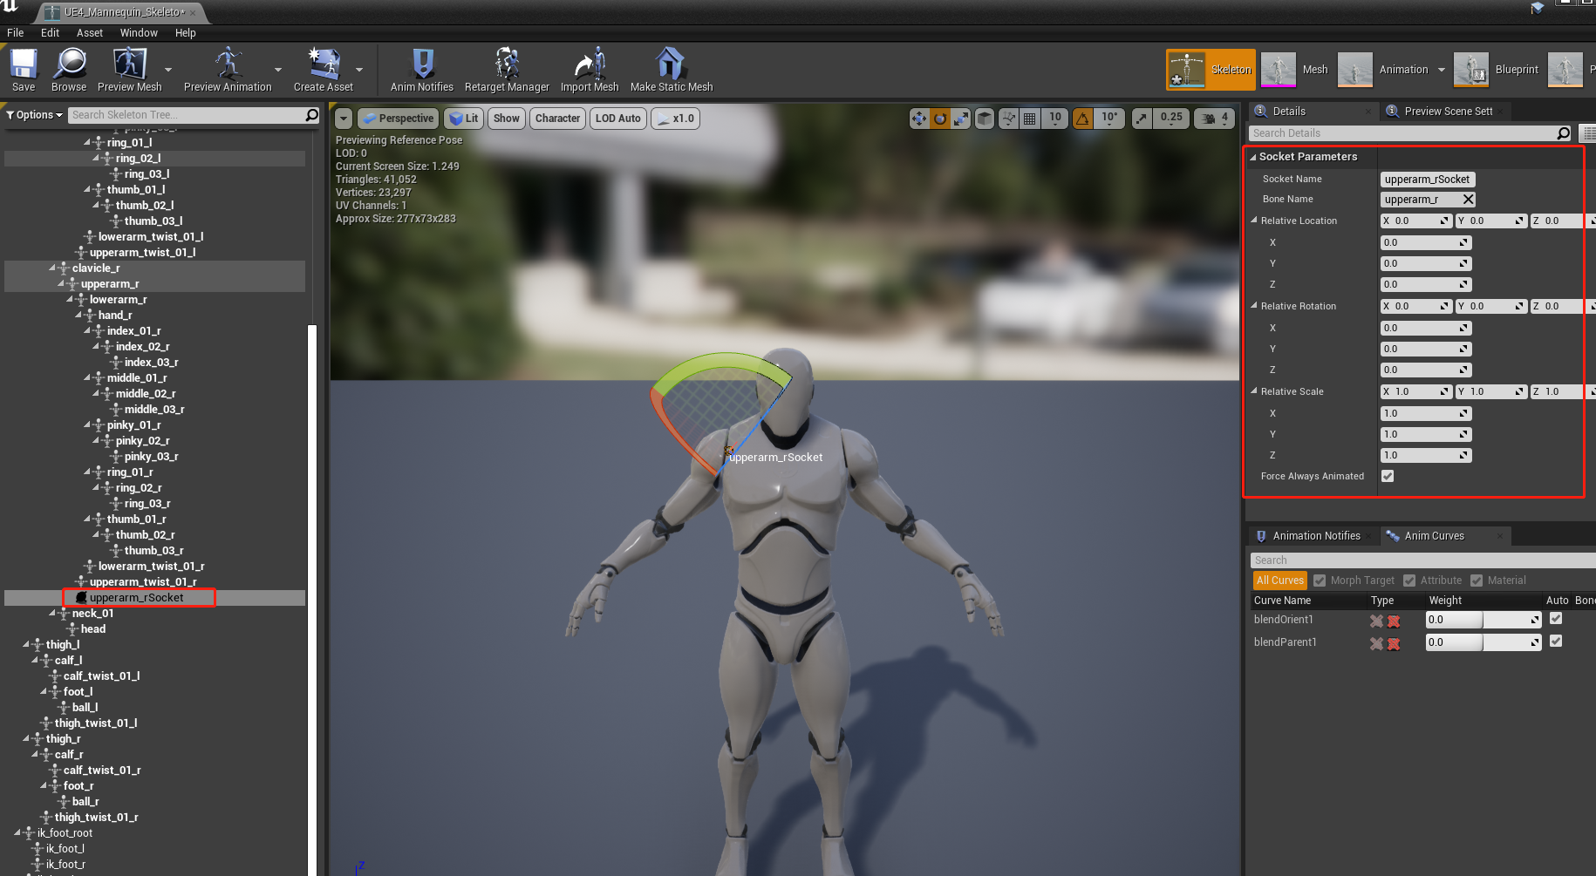Image resolution: width=1596 pixels, height=876 pixels.
Task: Open the Window menu
Action: point(139,33)
